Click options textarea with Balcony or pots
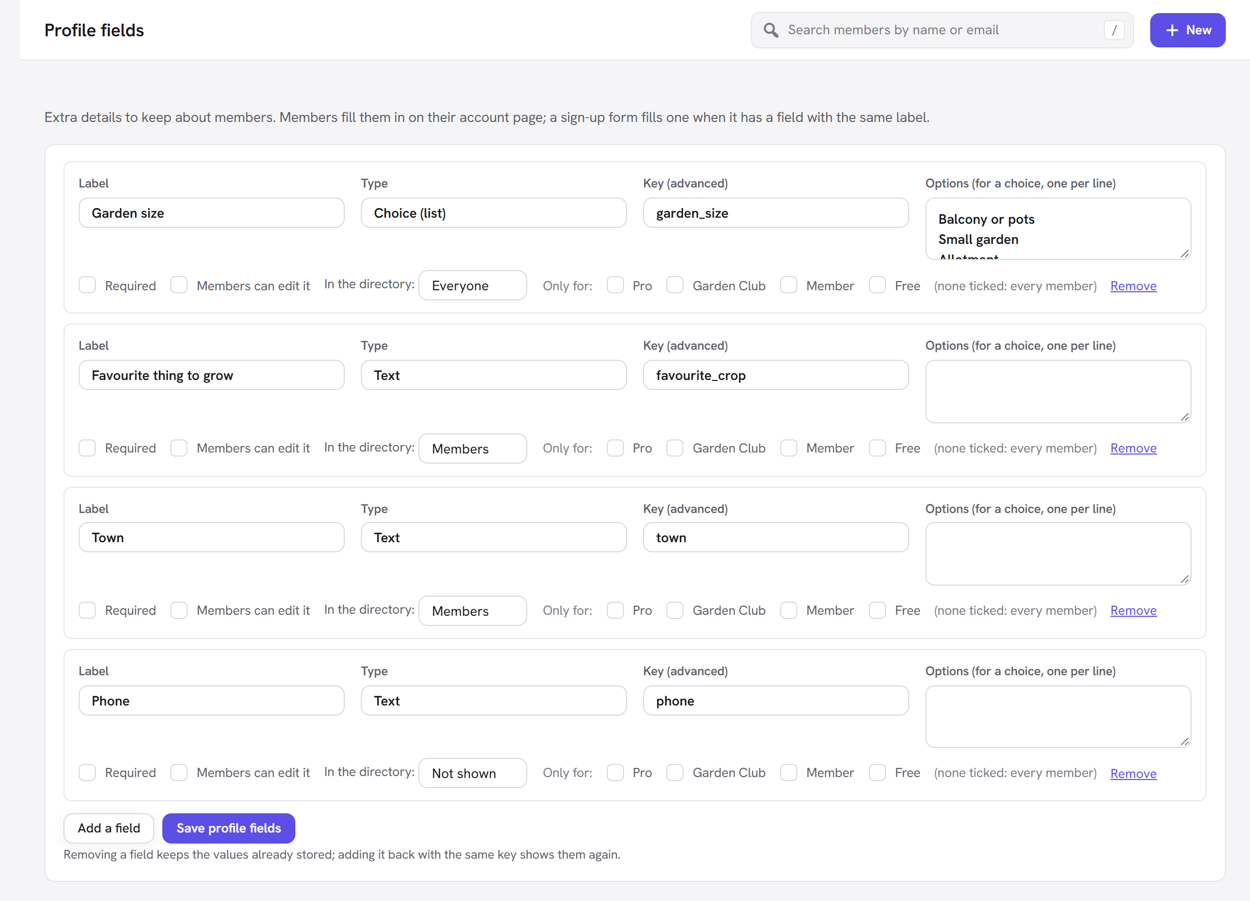The image size is (1250, 901). tap(1057, 229)
